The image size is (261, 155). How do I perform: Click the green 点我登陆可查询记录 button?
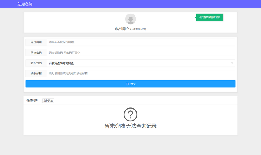[x=209, y=17]
